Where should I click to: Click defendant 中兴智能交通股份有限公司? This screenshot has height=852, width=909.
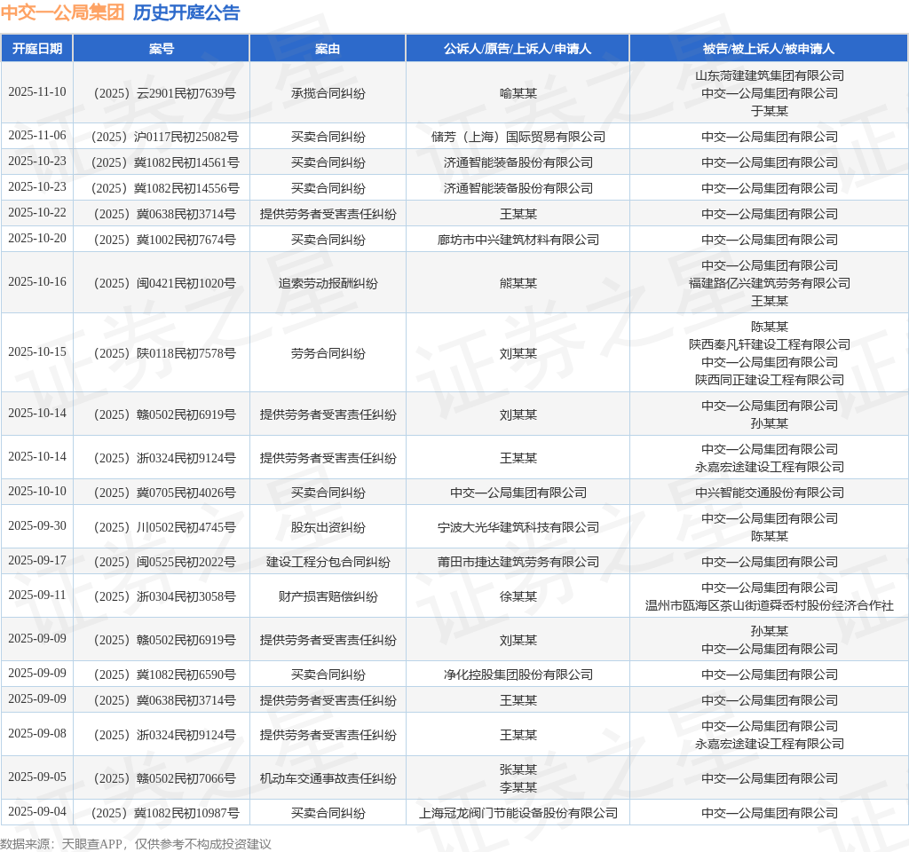[770, 492]
